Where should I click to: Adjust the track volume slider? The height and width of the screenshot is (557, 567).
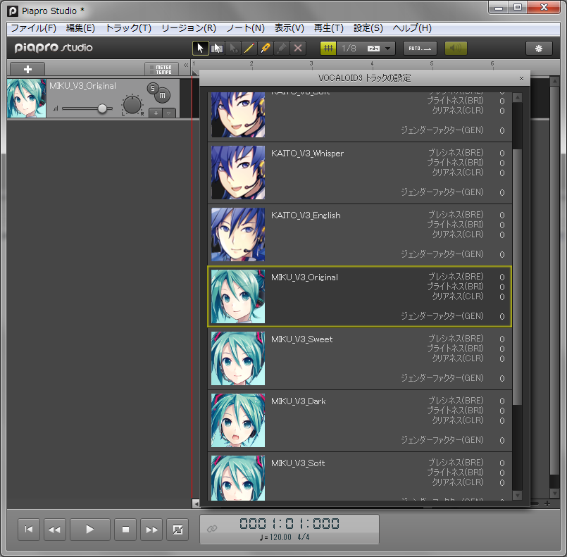(102, 108)
